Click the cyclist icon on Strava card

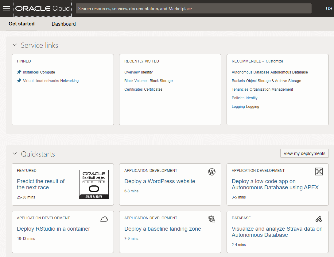pyautogui.click(x=319, y=219)
